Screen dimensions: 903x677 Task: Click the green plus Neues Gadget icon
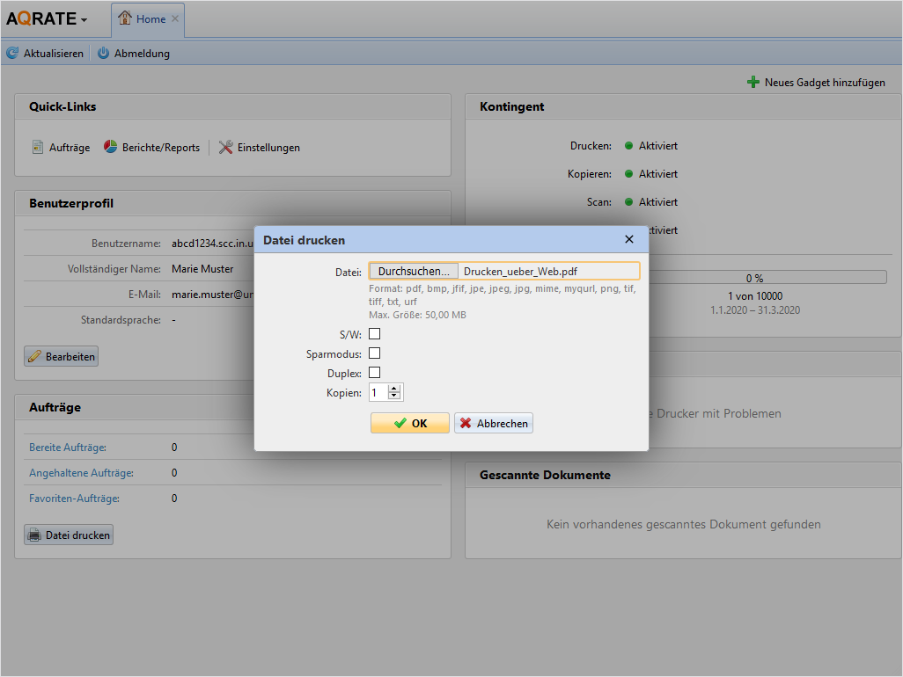(752, 83)
